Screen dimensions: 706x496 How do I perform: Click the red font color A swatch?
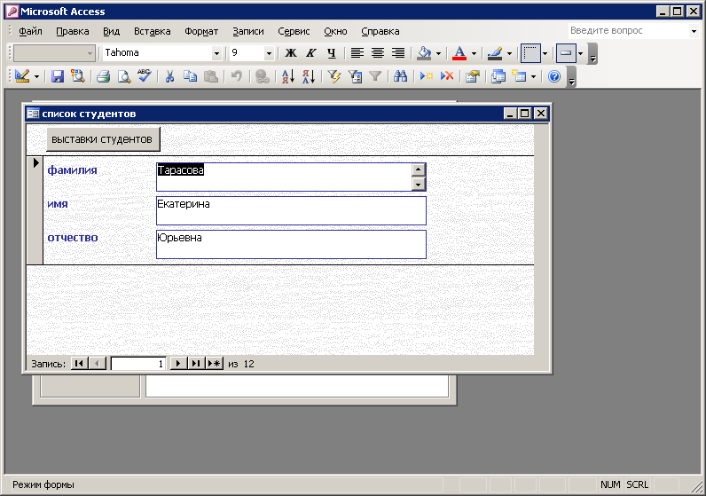pyautogui.click(x=459, y=53)
